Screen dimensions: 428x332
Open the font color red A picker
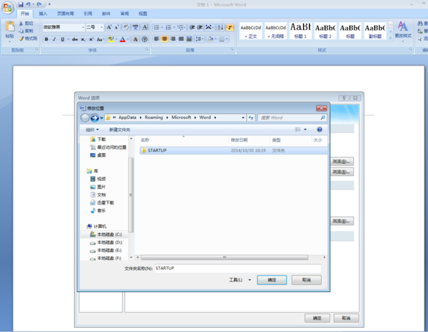coord(128,39)
